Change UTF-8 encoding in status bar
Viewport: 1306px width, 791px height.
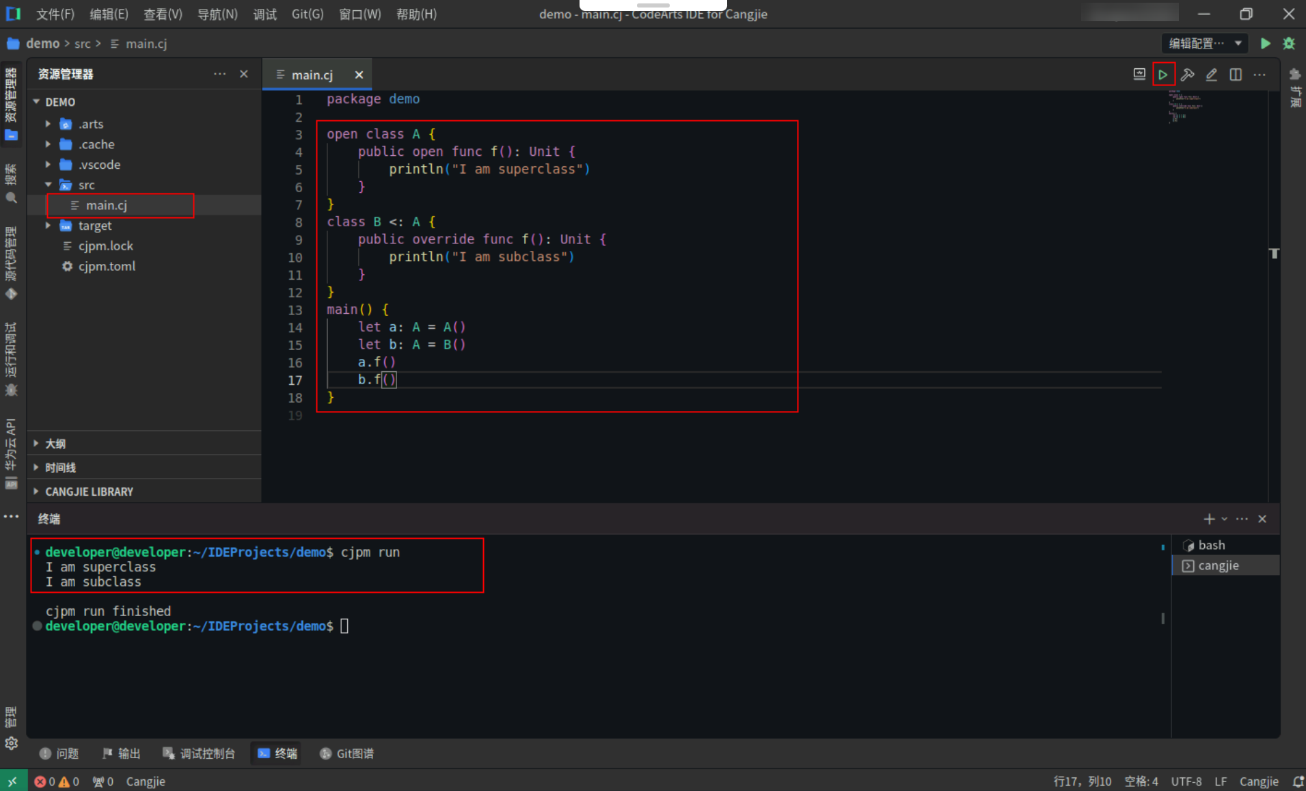click(1186, 781)
